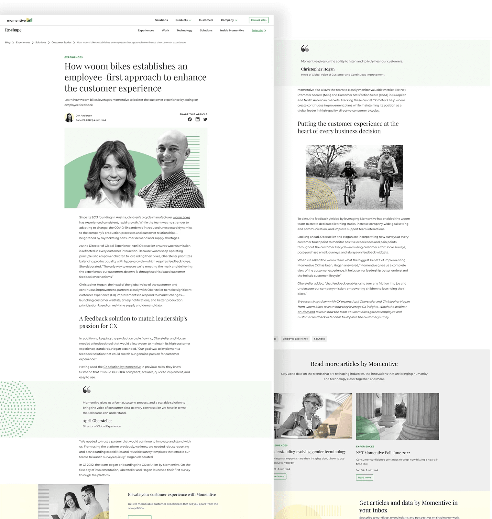Select Solutions in blog navigation

pos(206,30)
